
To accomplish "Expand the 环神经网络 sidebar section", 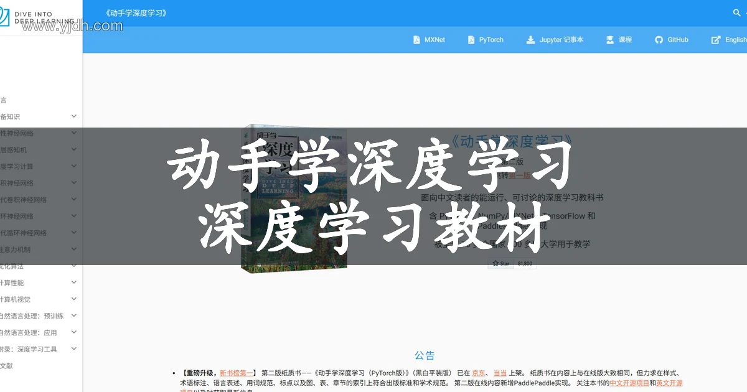I will (x=74, y=217).
